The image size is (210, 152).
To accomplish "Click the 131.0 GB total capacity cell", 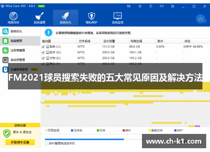I will pyautogui.click(x=108, y=47).
